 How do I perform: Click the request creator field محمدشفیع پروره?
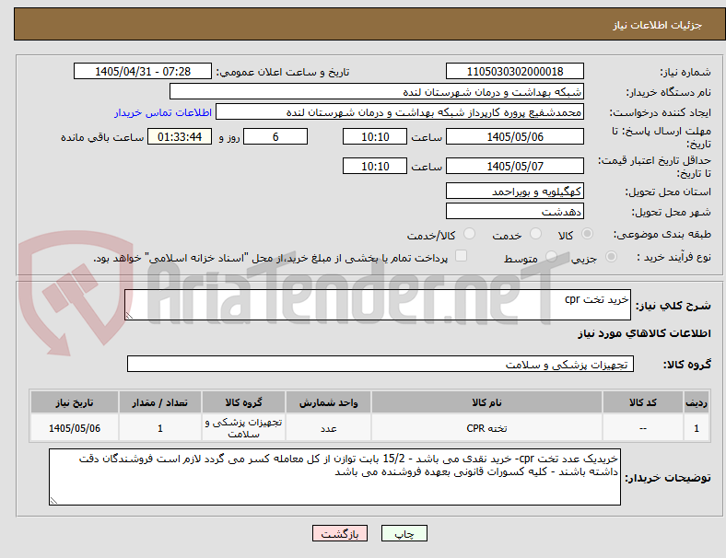pos(400,112)
